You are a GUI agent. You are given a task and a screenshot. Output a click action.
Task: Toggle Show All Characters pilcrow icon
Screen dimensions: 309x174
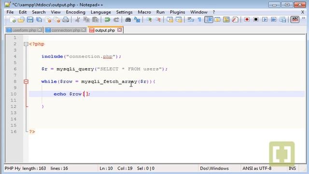pyautogui.click(x=199, y=19)
